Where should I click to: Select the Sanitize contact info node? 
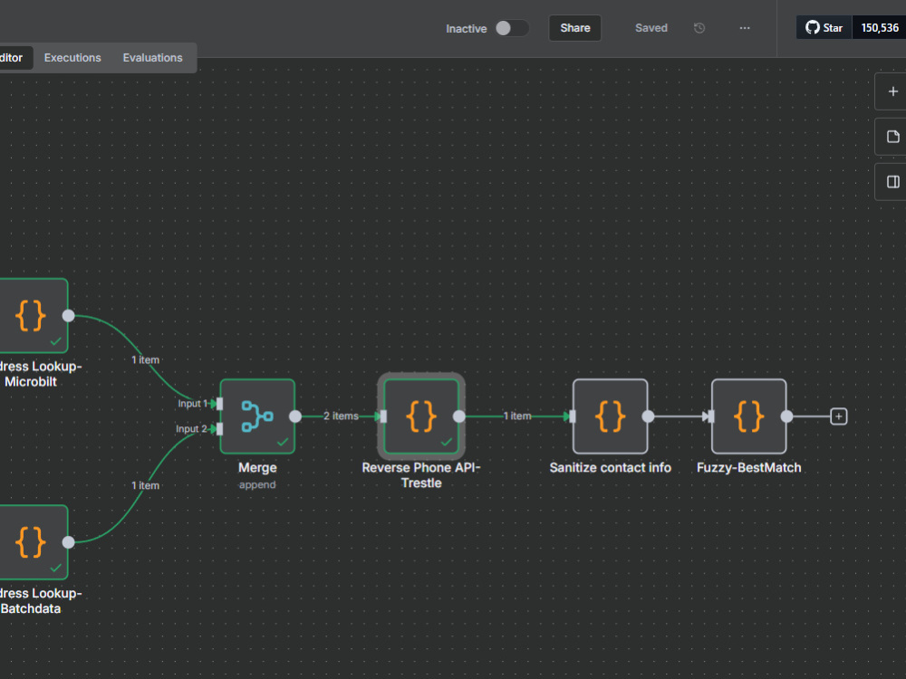point(610,416)
